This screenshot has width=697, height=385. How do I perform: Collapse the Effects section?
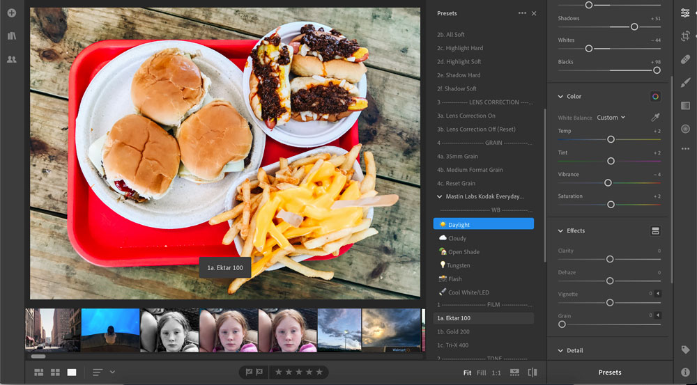pos(562,231)
